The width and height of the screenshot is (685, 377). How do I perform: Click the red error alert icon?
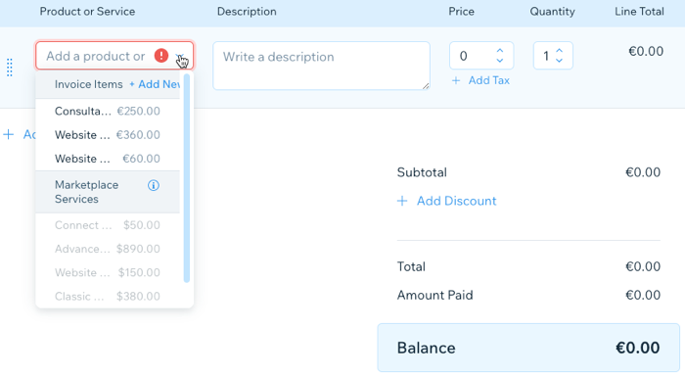pos(161,56)
